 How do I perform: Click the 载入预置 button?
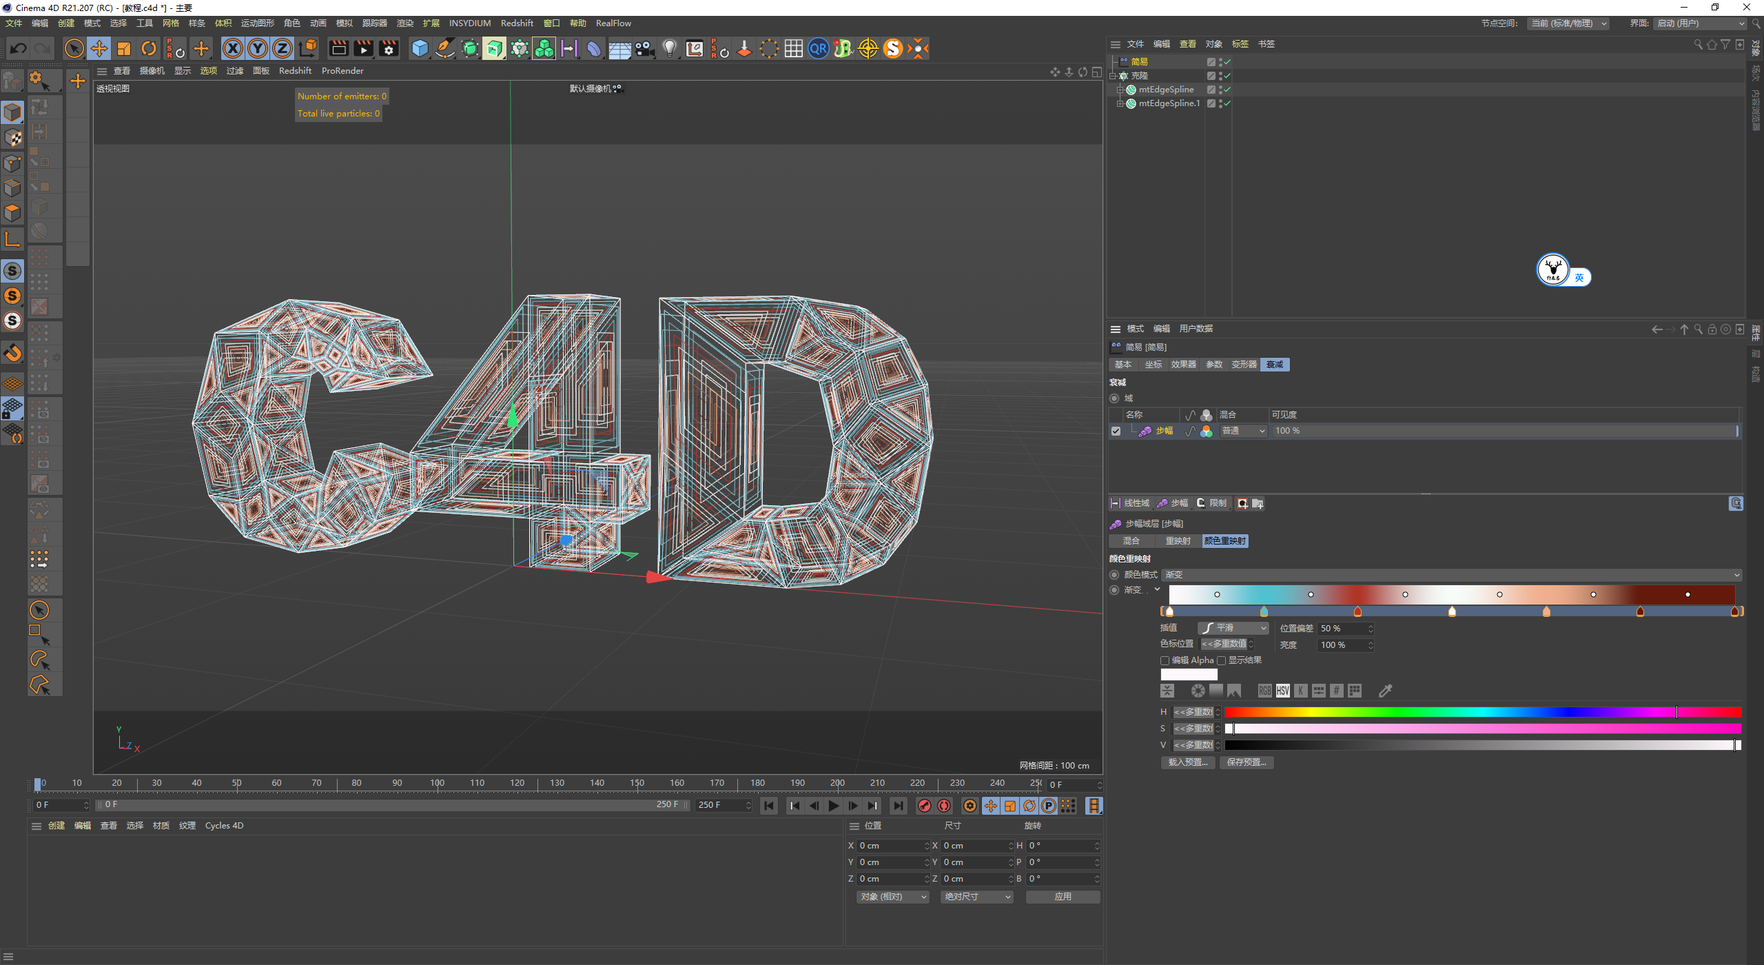(1188, 762)
